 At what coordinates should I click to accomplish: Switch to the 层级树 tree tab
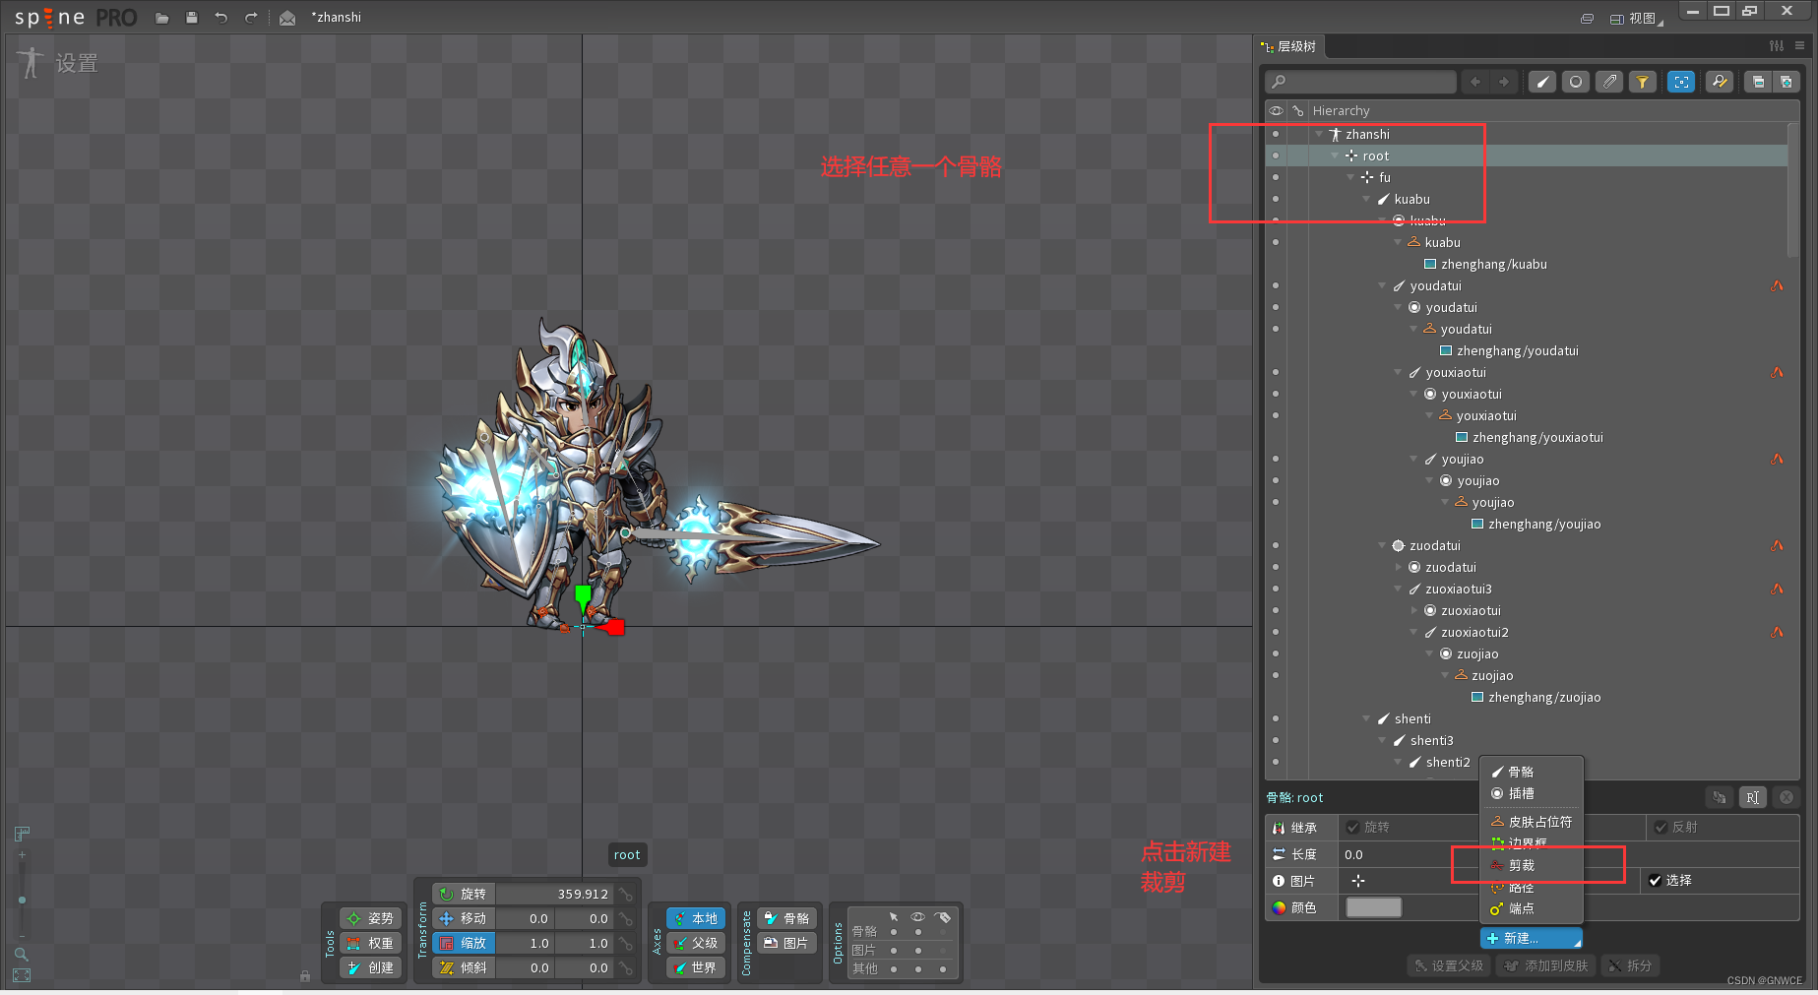[x=1289, y=46]
